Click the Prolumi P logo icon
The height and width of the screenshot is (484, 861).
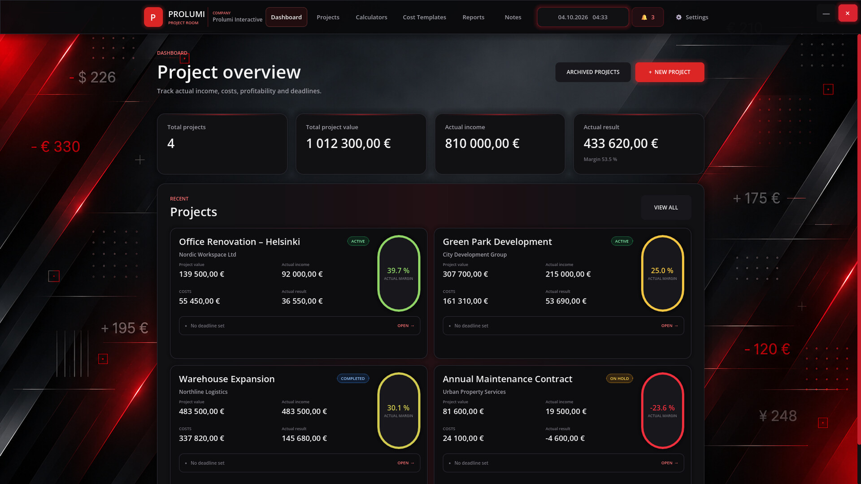coord(153,17)
